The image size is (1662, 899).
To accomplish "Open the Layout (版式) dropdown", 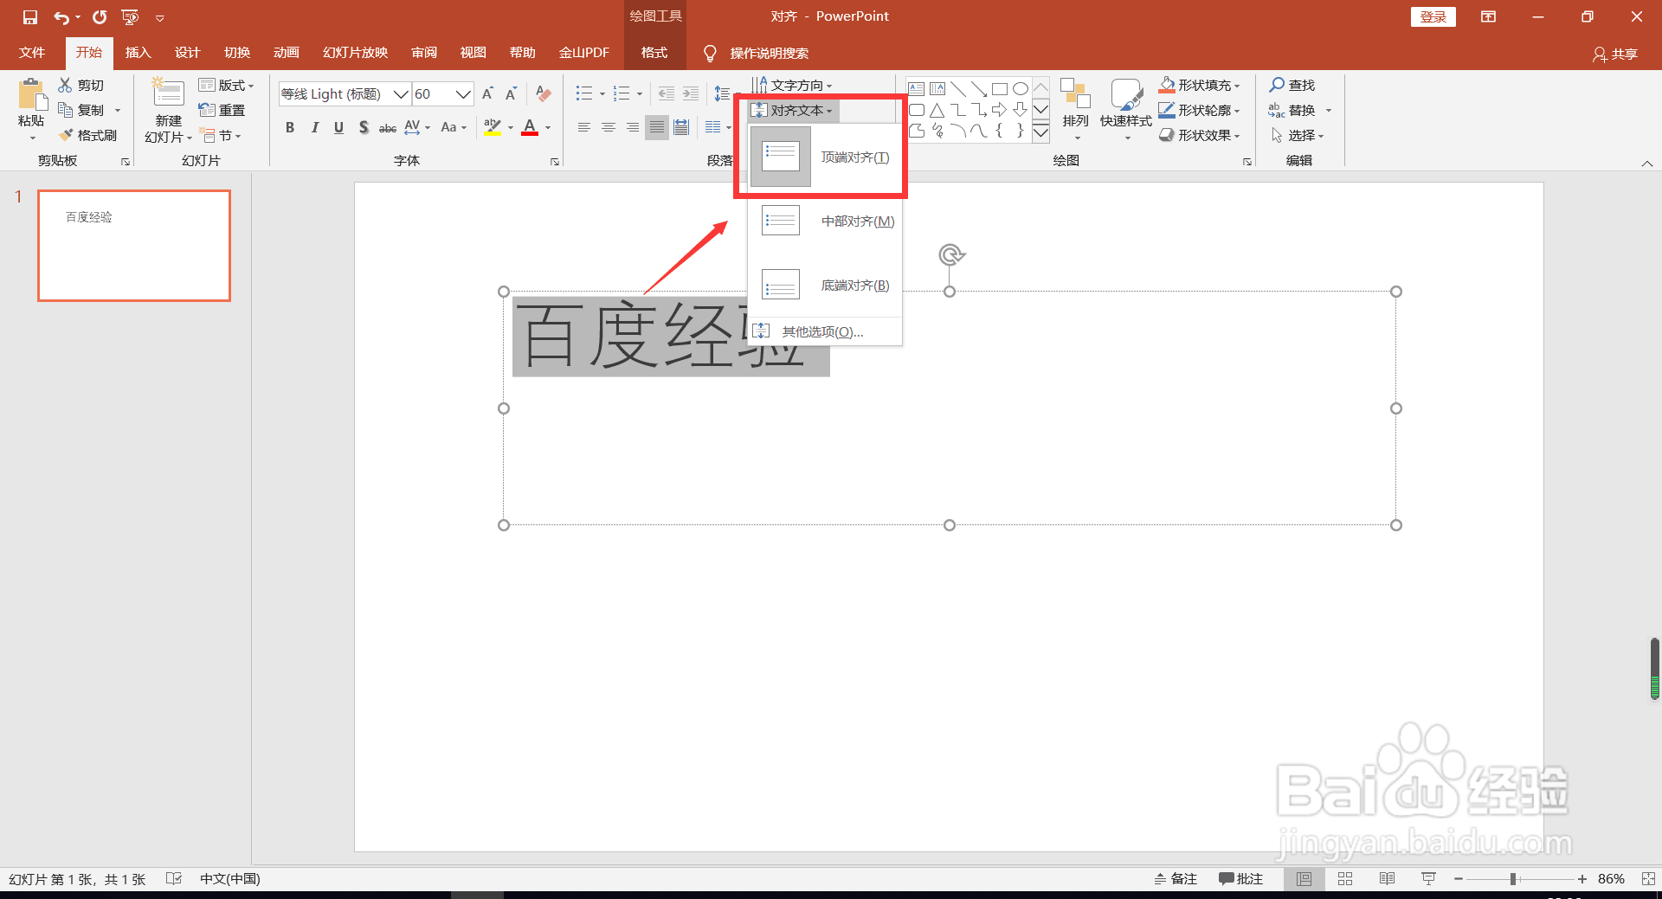I will (227, 85).
